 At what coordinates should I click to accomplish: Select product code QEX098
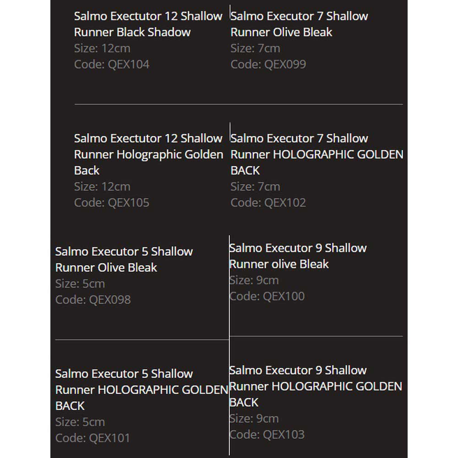(x=93, y=300)
